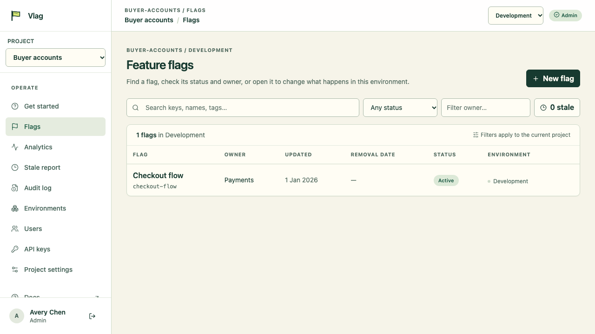This screenshot has width=595, height=334.
Task: Open Project settings page
Action: 55,270
